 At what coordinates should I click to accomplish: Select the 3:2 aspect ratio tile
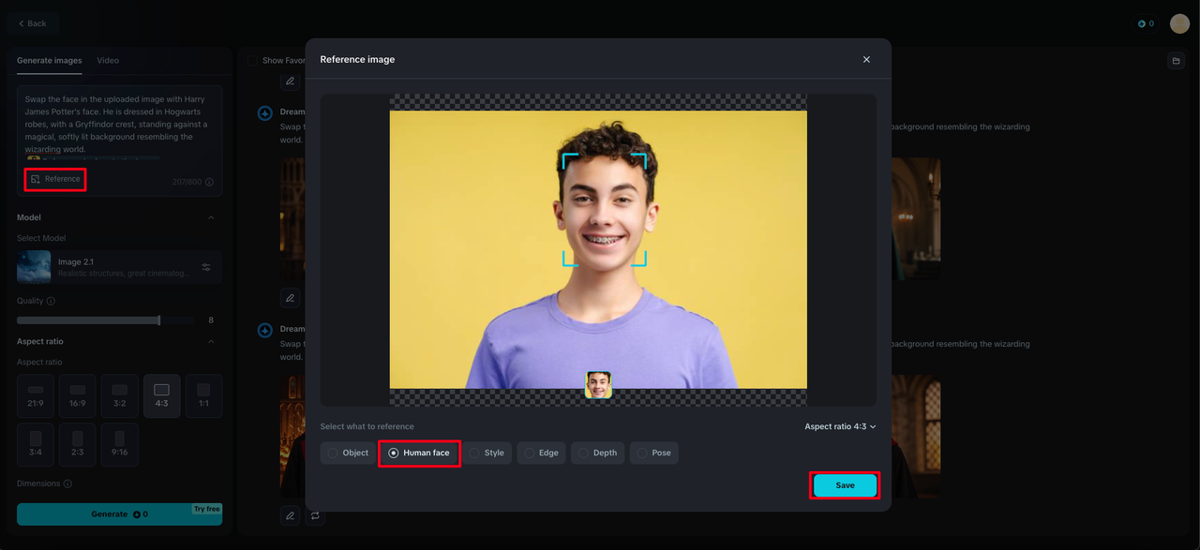coord(120,395)
